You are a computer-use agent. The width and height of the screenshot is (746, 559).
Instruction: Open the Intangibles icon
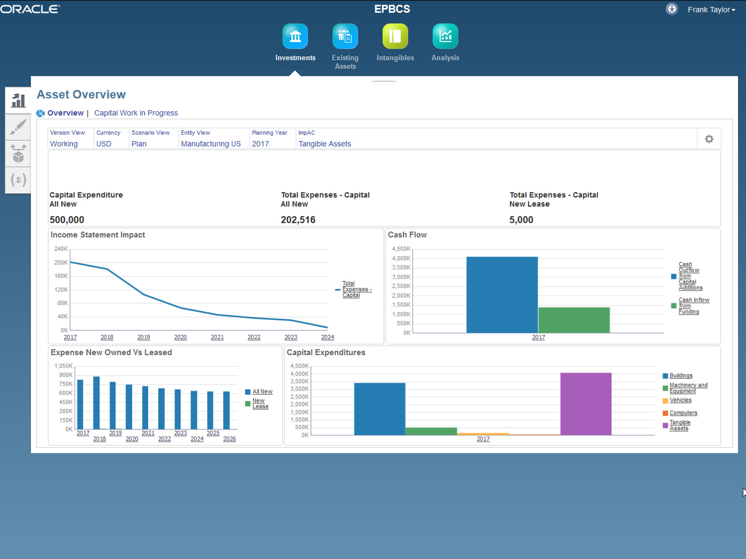click(395, 37)
